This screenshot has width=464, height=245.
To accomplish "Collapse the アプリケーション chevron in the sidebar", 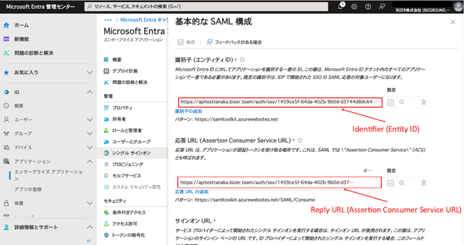I will 90,161.
